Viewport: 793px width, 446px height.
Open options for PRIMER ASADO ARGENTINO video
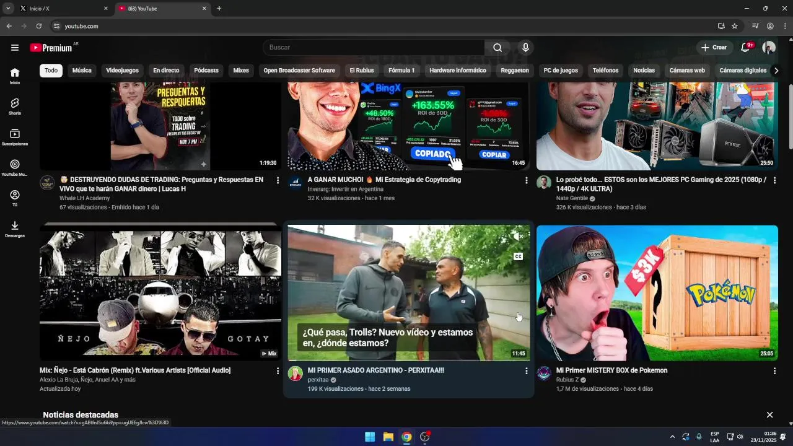point(526,371)
